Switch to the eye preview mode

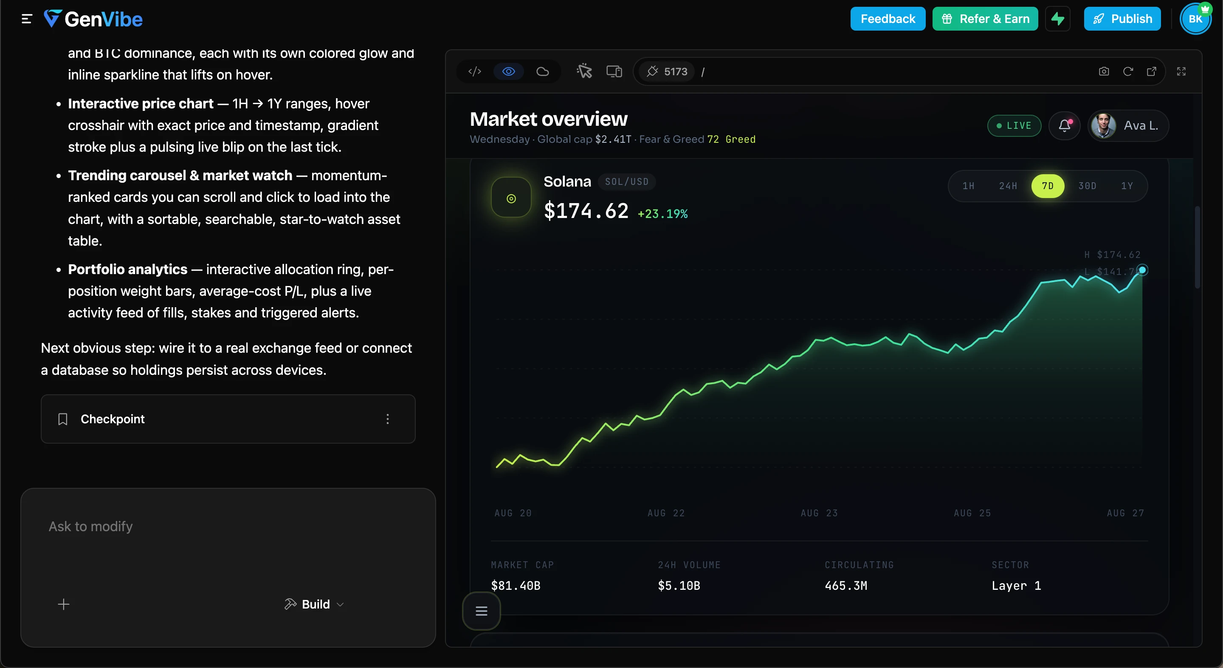[508, 71]
